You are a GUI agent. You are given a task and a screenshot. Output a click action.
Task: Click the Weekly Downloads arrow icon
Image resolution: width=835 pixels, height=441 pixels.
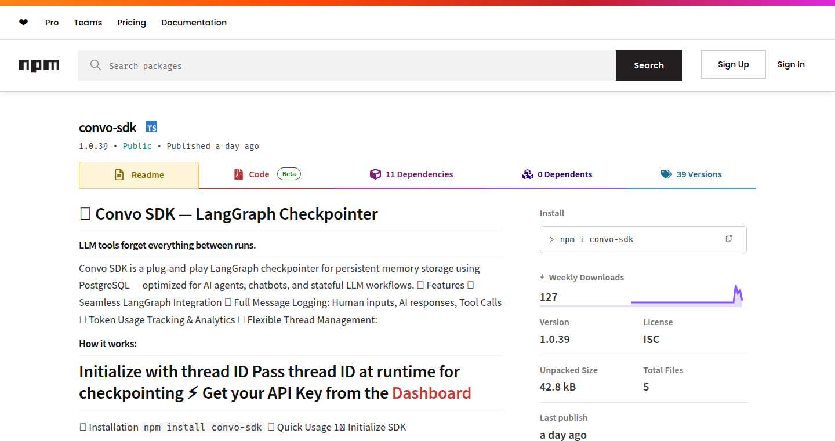tap(542, 277)
